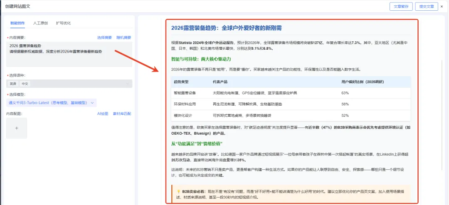Click the 选择摘要 link
This screenshot has height=205, width=449.
[x=104, y=38]
